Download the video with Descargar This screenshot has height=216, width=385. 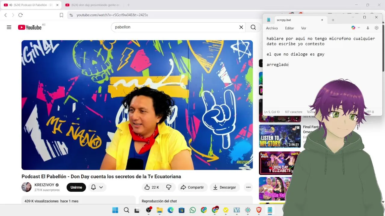coord(225,187)
